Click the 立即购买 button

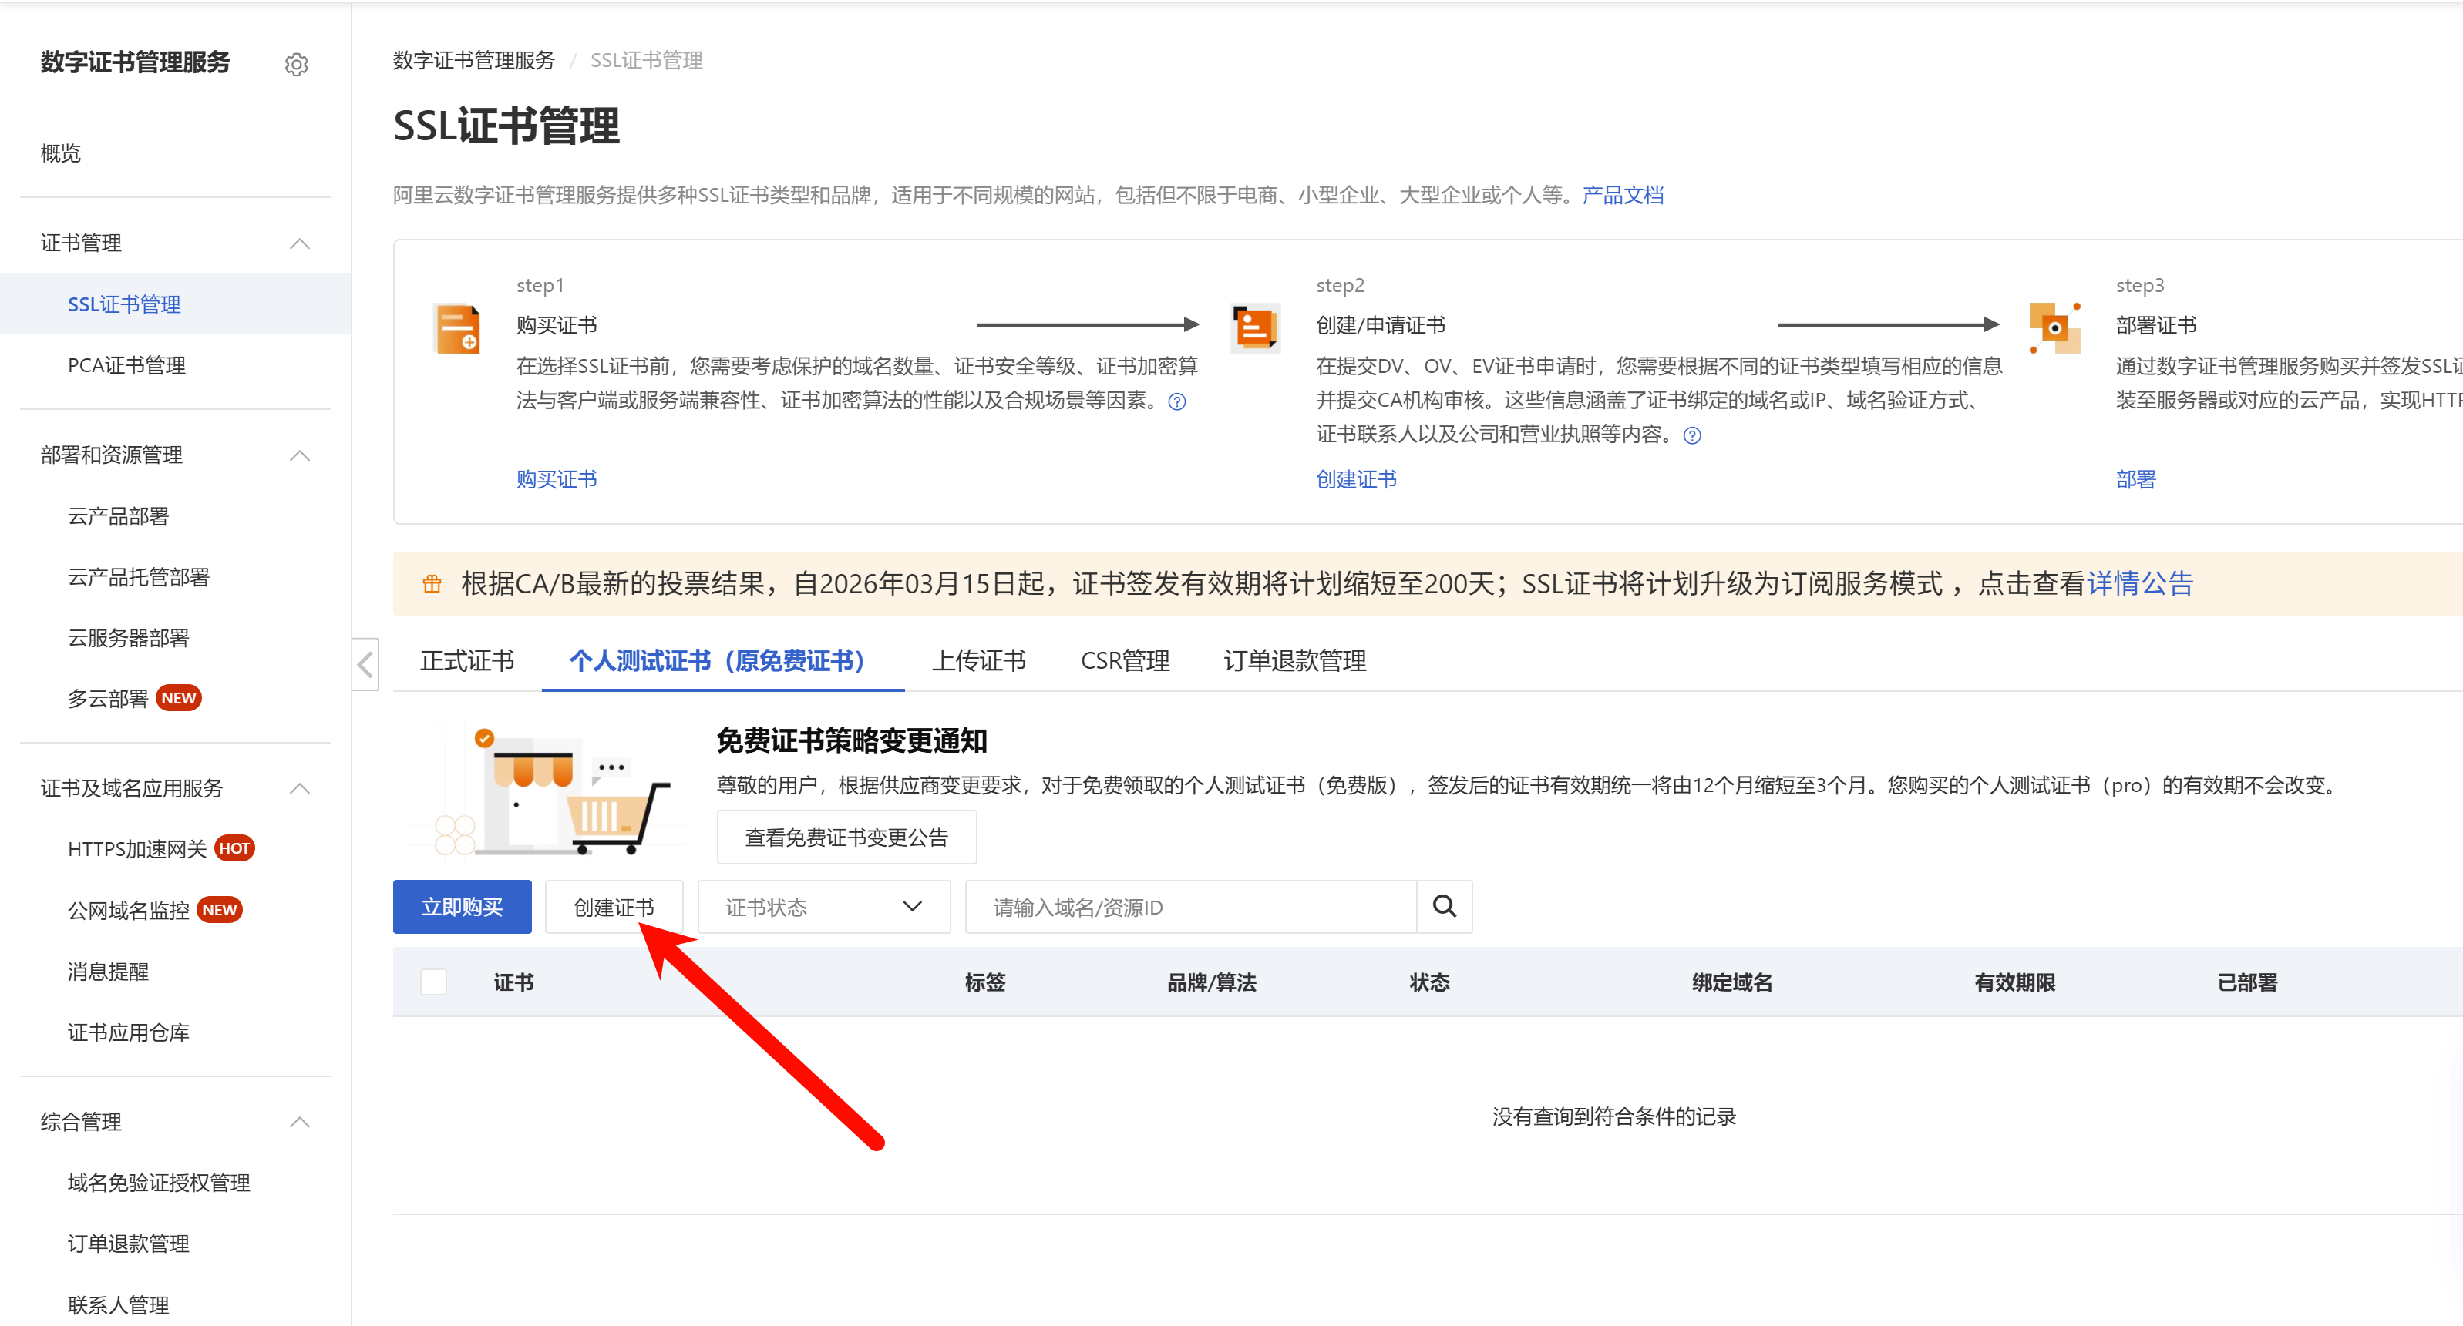click(462, 907)
